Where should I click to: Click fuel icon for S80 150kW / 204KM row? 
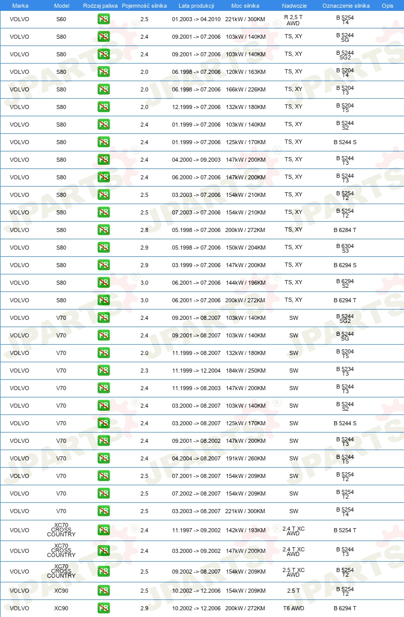[104, 248]
